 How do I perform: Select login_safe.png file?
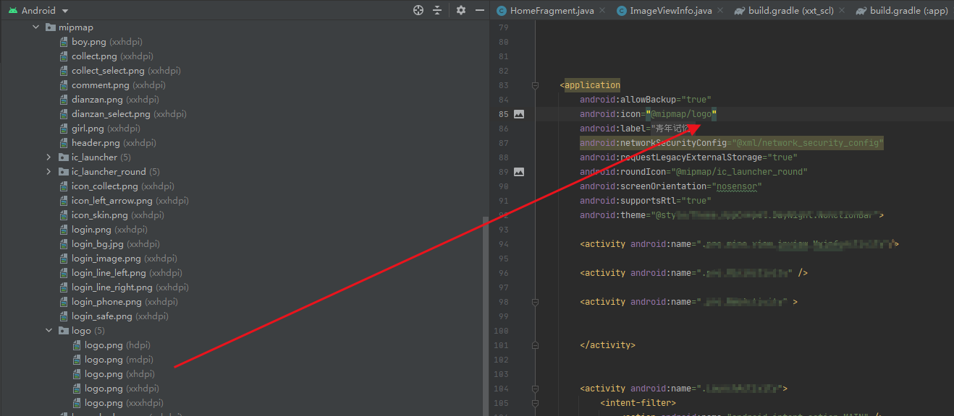(120, 316)
